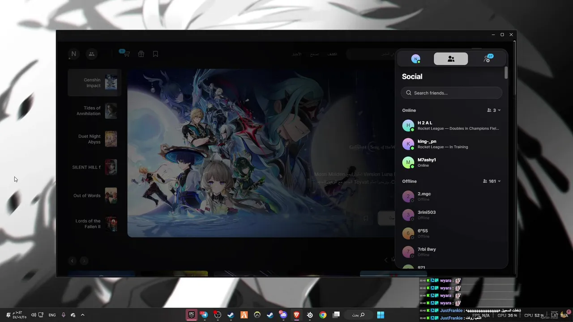
Task: Click previous carousel arrow below featured list
Action: click(x=73, y=261)
